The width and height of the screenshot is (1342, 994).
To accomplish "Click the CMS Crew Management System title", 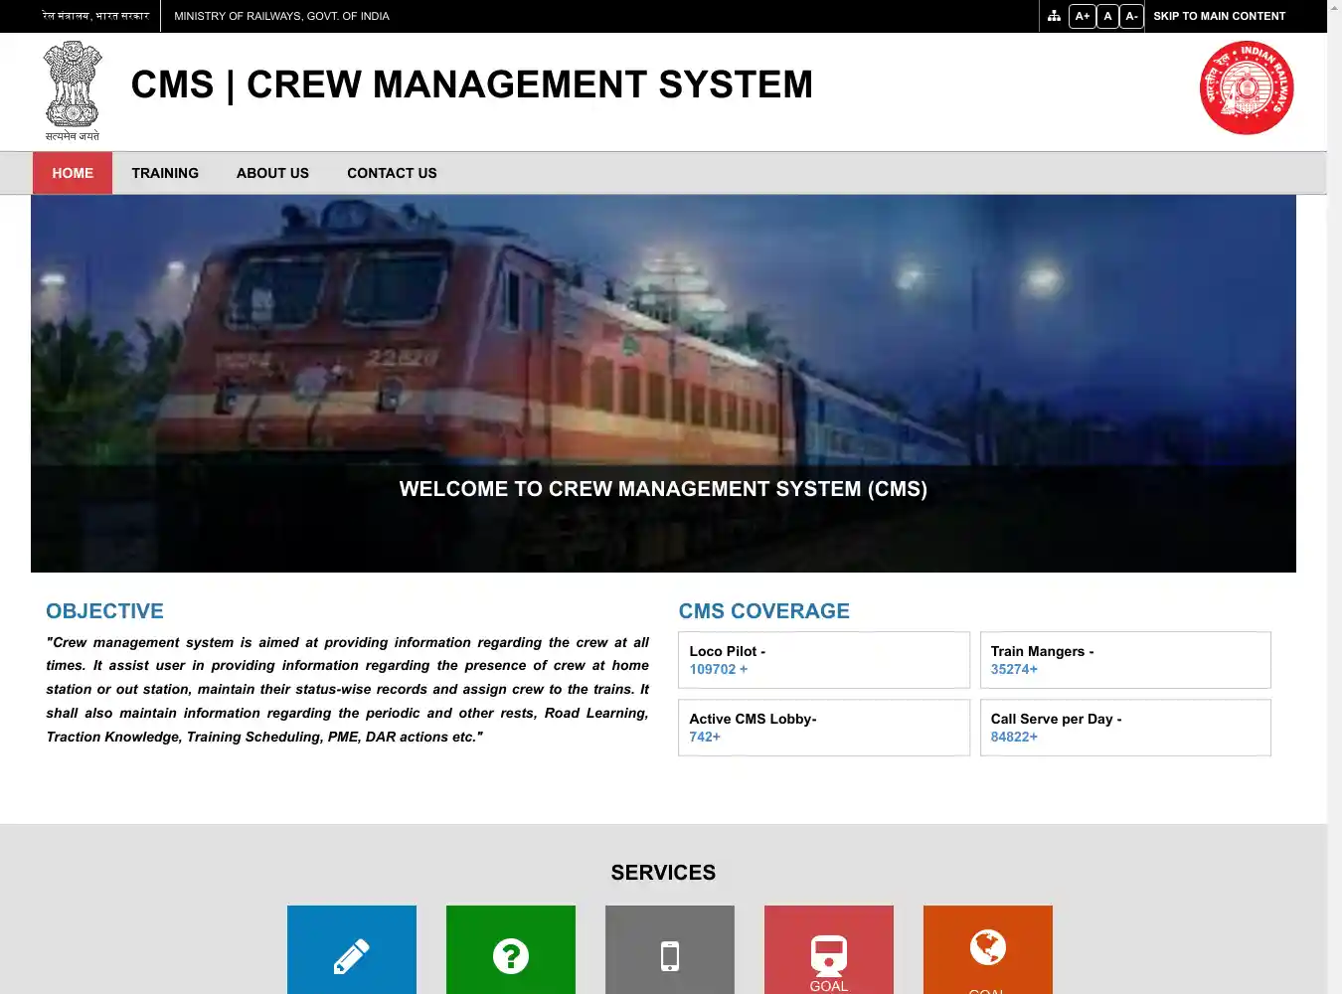I will (472, 84).
